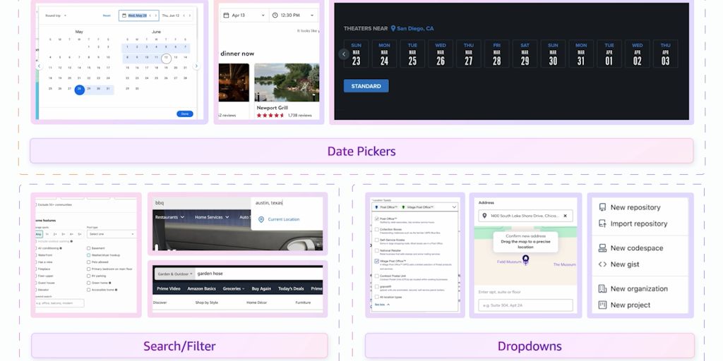723x361 pixels.
Task: Click the calendar icon beside Wed, May 28
Action: coord(124,16)
